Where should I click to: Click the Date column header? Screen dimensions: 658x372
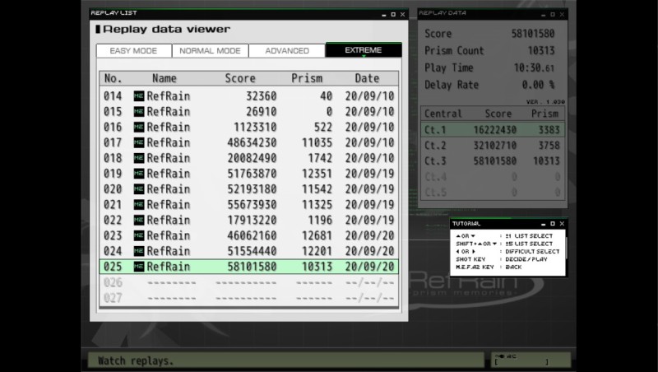coord(367,78)
